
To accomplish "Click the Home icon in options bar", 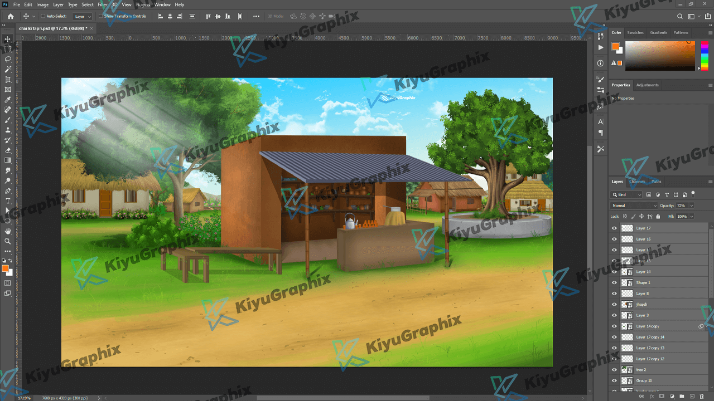I will (10, 16).
